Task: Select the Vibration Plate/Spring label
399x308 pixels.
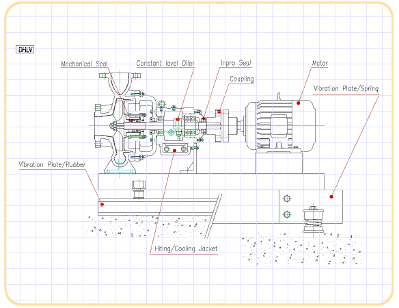Action: coord(346,88)
